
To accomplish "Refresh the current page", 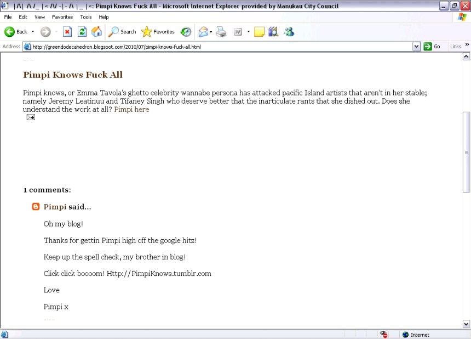I will pos(82,32).
